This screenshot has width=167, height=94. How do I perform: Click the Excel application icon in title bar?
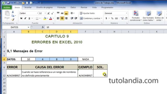4,3
